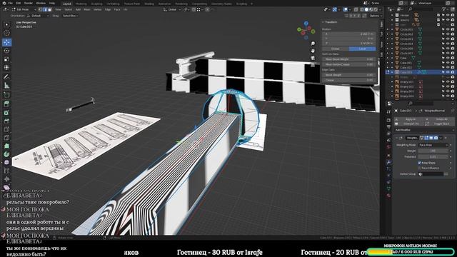
Task: Toggle visibility eye for Empty.001
Action: 448,82
